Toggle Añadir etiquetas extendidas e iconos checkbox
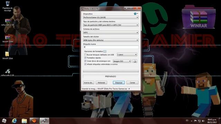 (x=85, y=64)
